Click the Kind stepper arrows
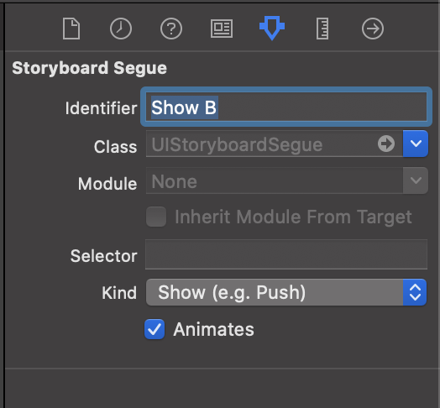Screen dimensions: 440x408 [x=415, y=292]
